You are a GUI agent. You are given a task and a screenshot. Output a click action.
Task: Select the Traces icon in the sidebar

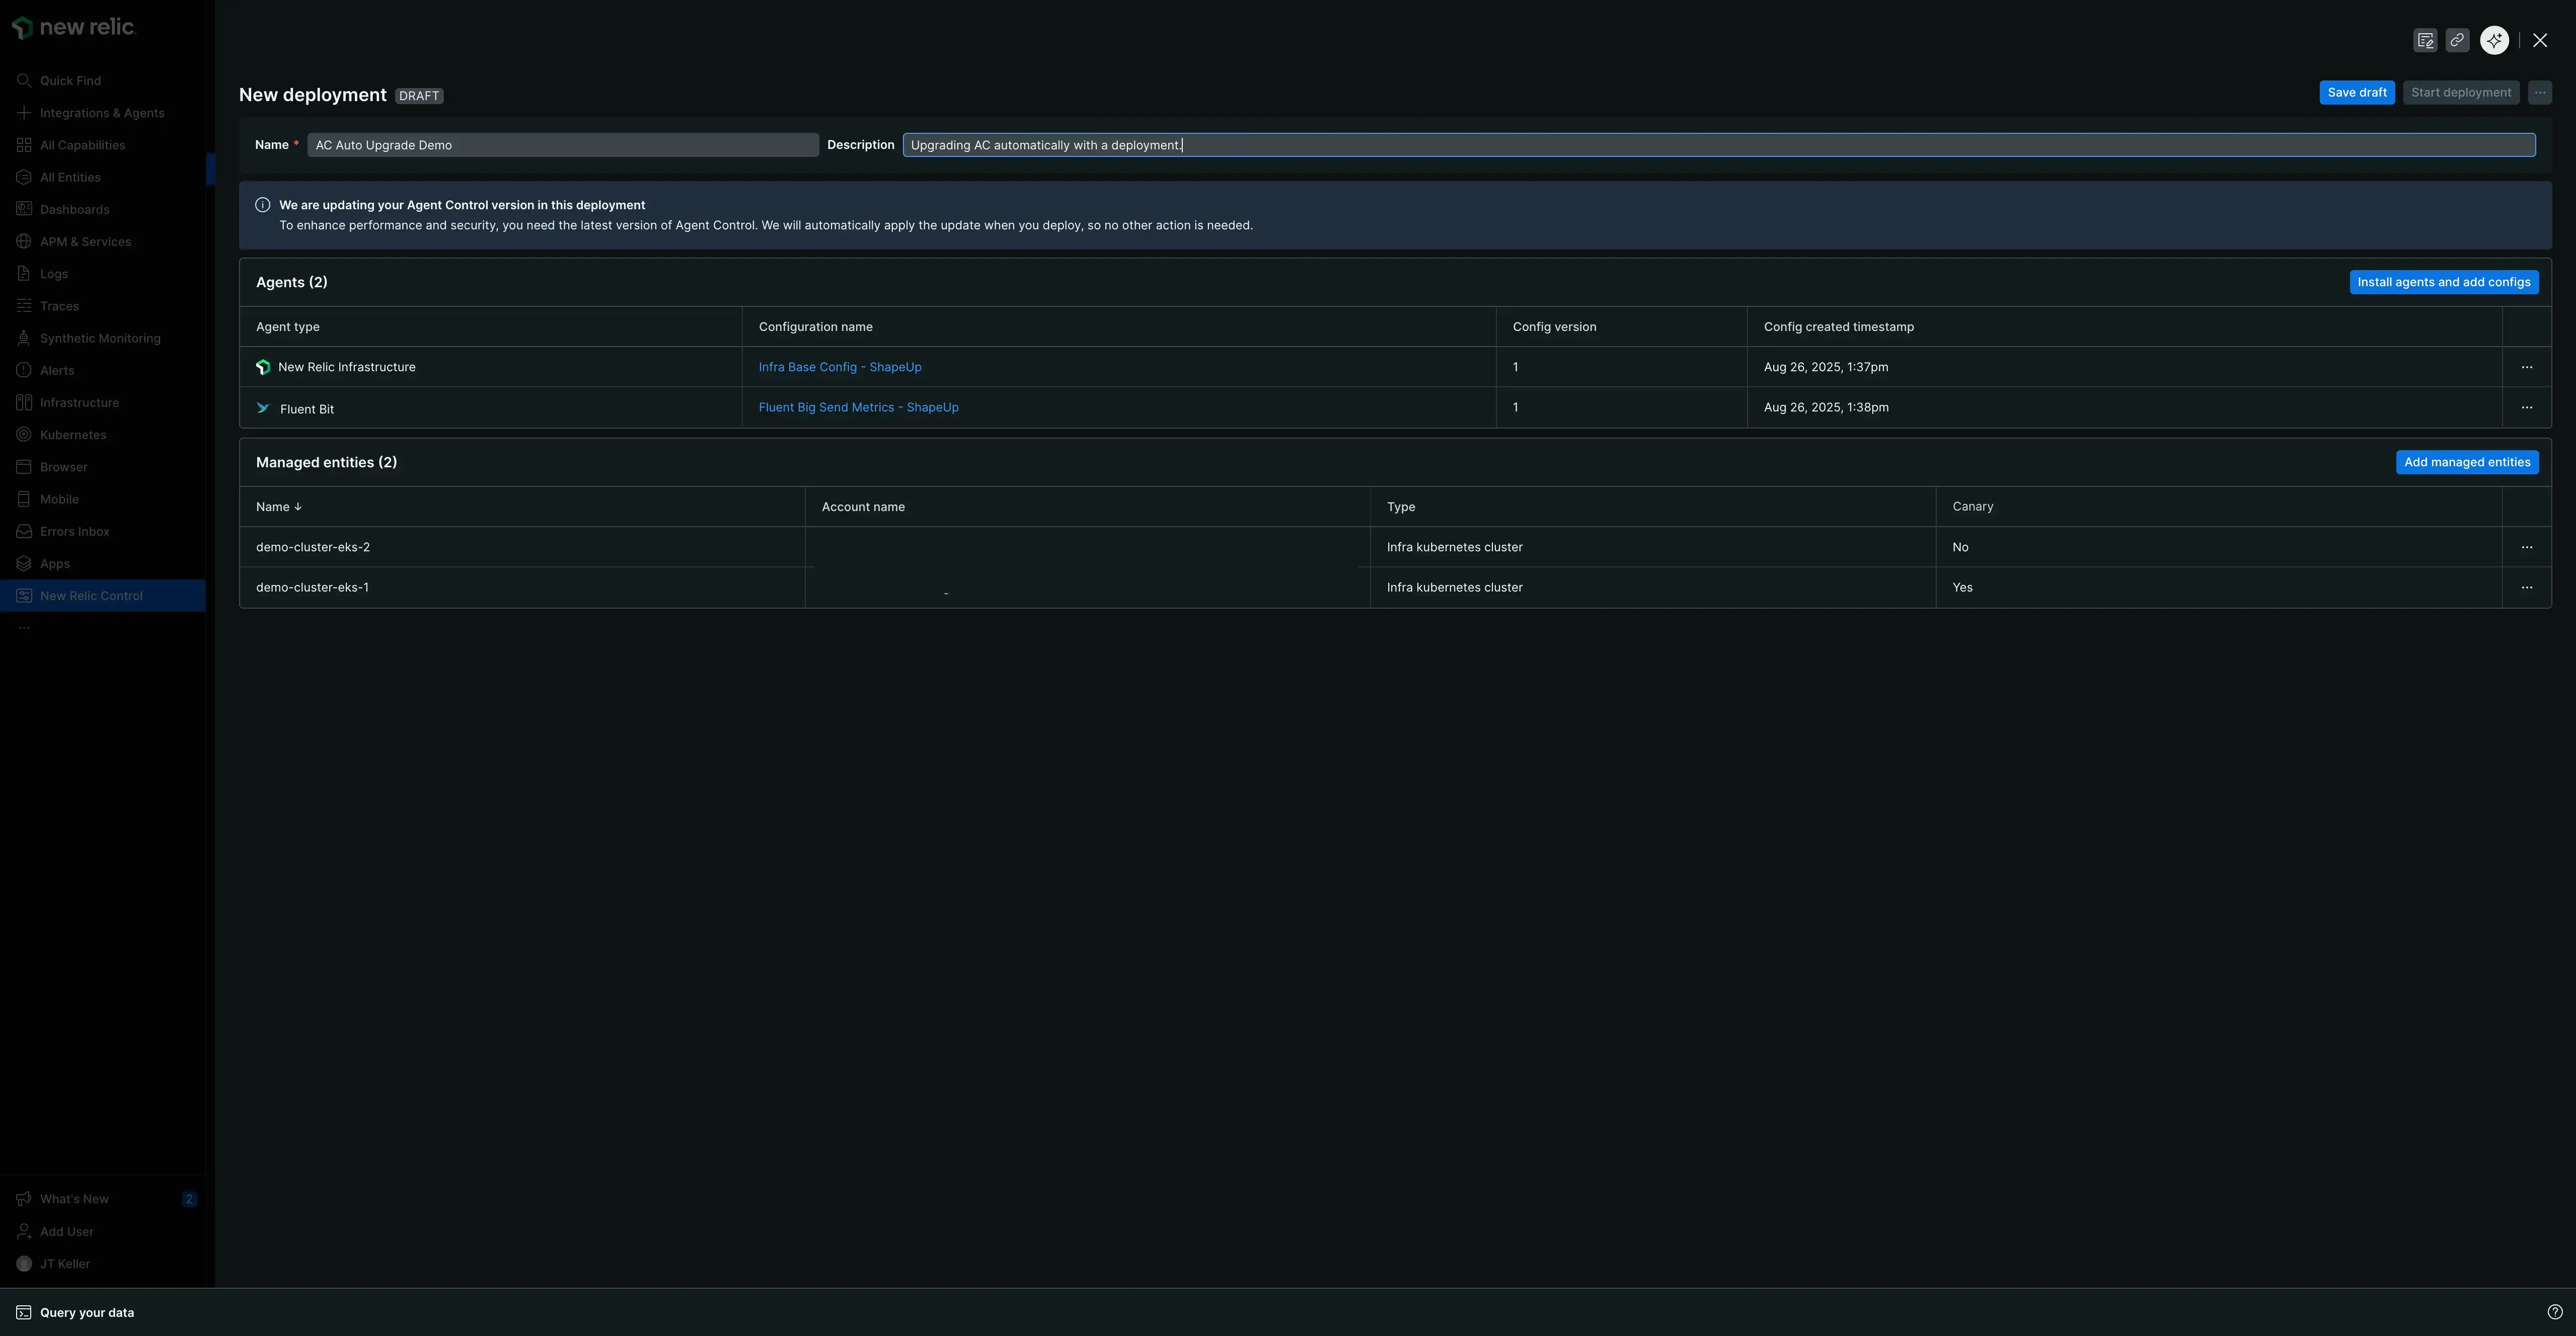pyautogui.click(x=24, y=306)
